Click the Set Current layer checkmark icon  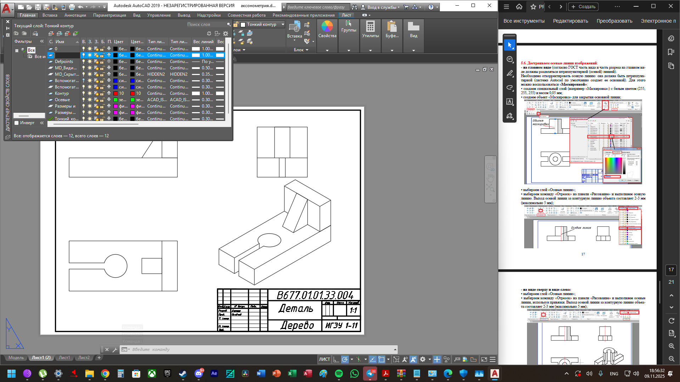[x=75, y=34]
